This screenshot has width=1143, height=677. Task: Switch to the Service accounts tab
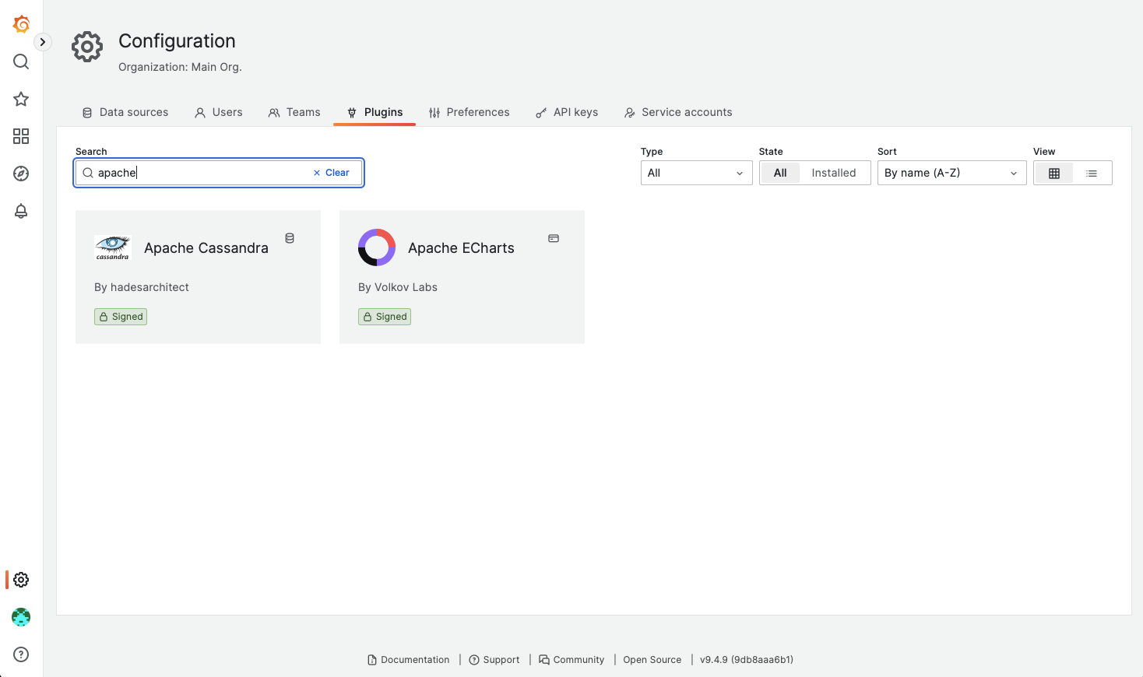point(678,112)
